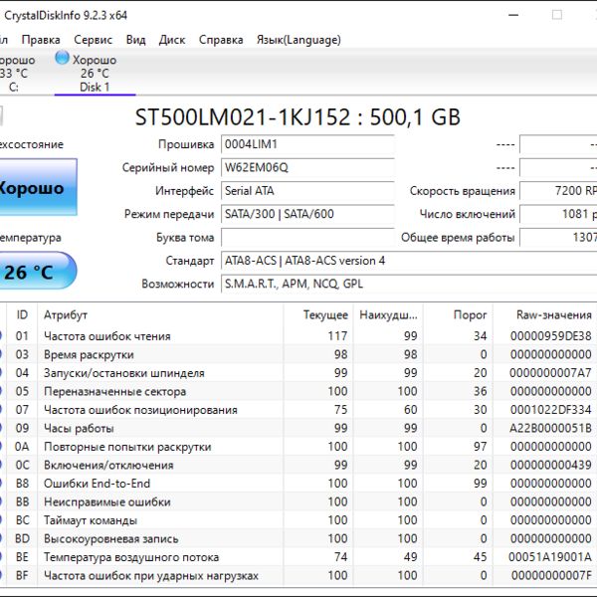
Task: Click the Интерфейс field Serial ATA
Action: 307,191
